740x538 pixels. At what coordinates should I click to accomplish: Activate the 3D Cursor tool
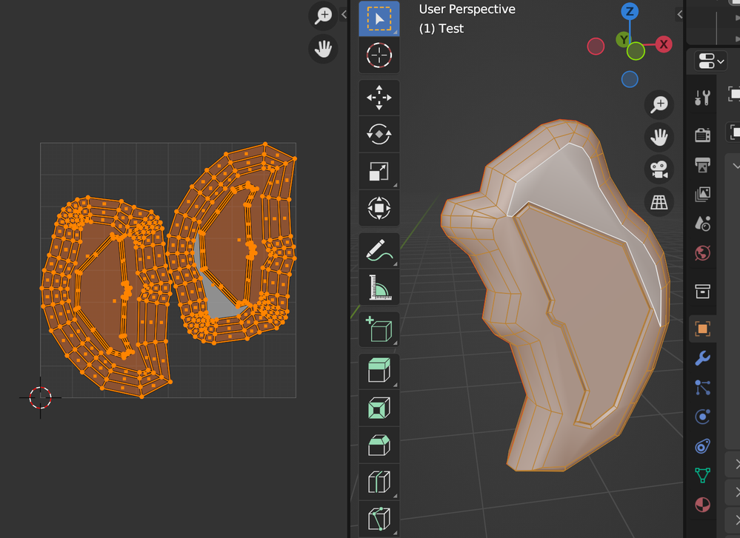(x=379, y=55)
